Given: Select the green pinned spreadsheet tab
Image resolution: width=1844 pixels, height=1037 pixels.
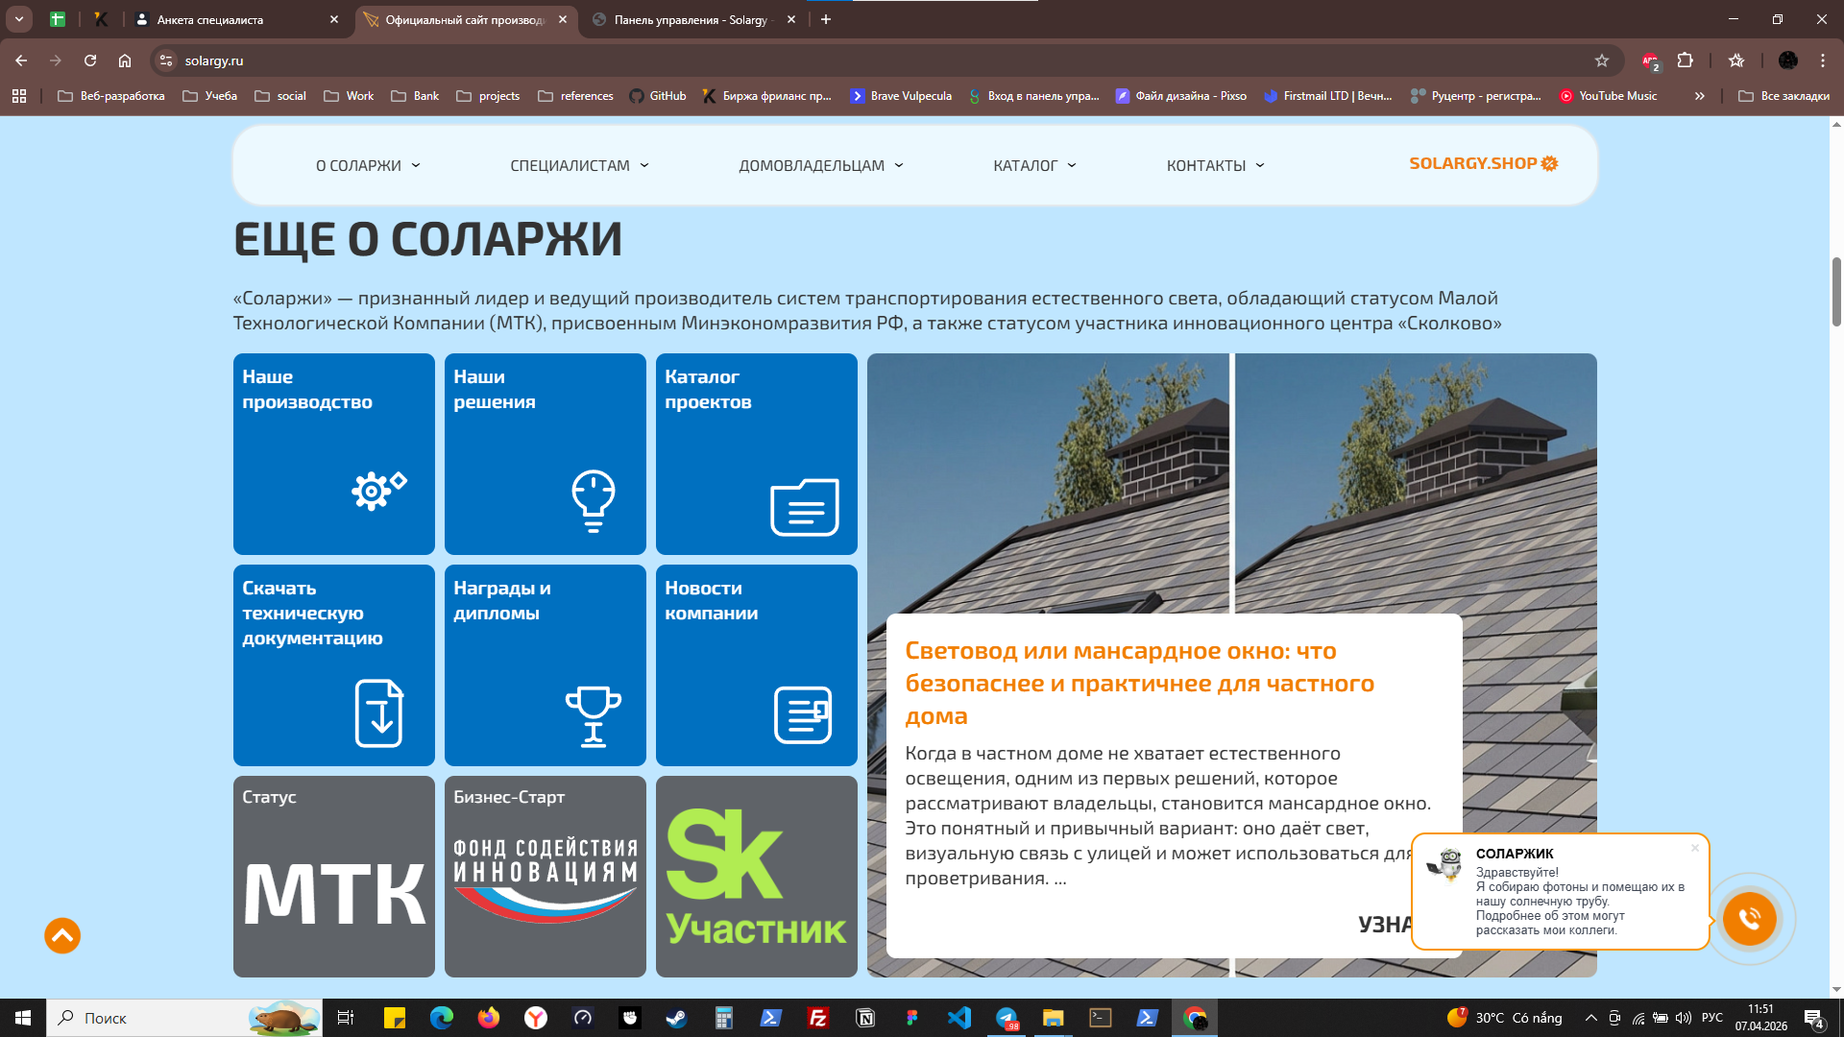Looking at the screenshot, I should (58, 19).
